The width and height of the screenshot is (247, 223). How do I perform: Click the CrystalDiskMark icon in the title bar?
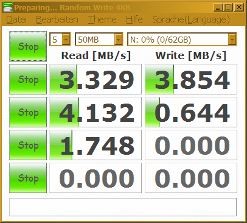[x=8, y=7]
